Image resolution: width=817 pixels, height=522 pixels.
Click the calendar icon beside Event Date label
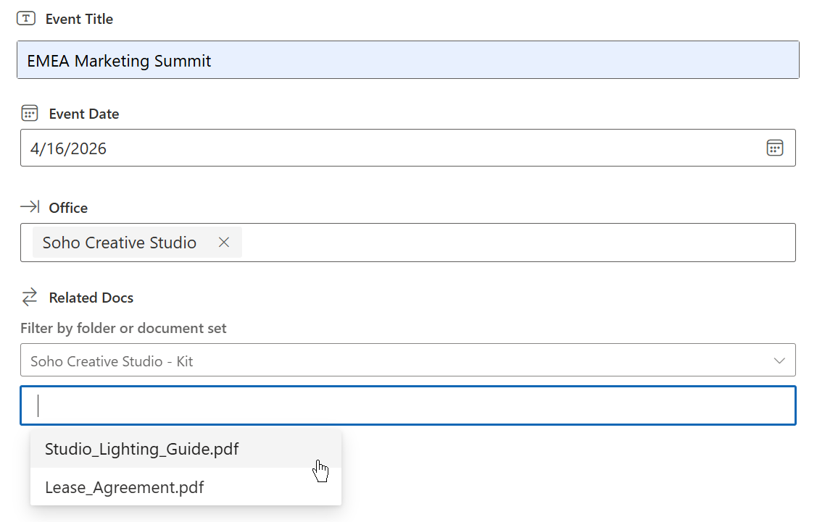30,114
